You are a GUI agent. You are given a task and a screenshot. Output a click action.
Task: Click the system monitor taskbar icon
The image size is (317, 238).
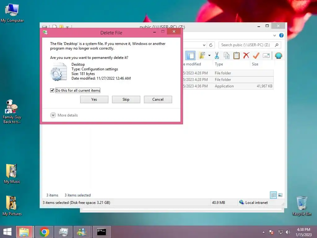63,232
